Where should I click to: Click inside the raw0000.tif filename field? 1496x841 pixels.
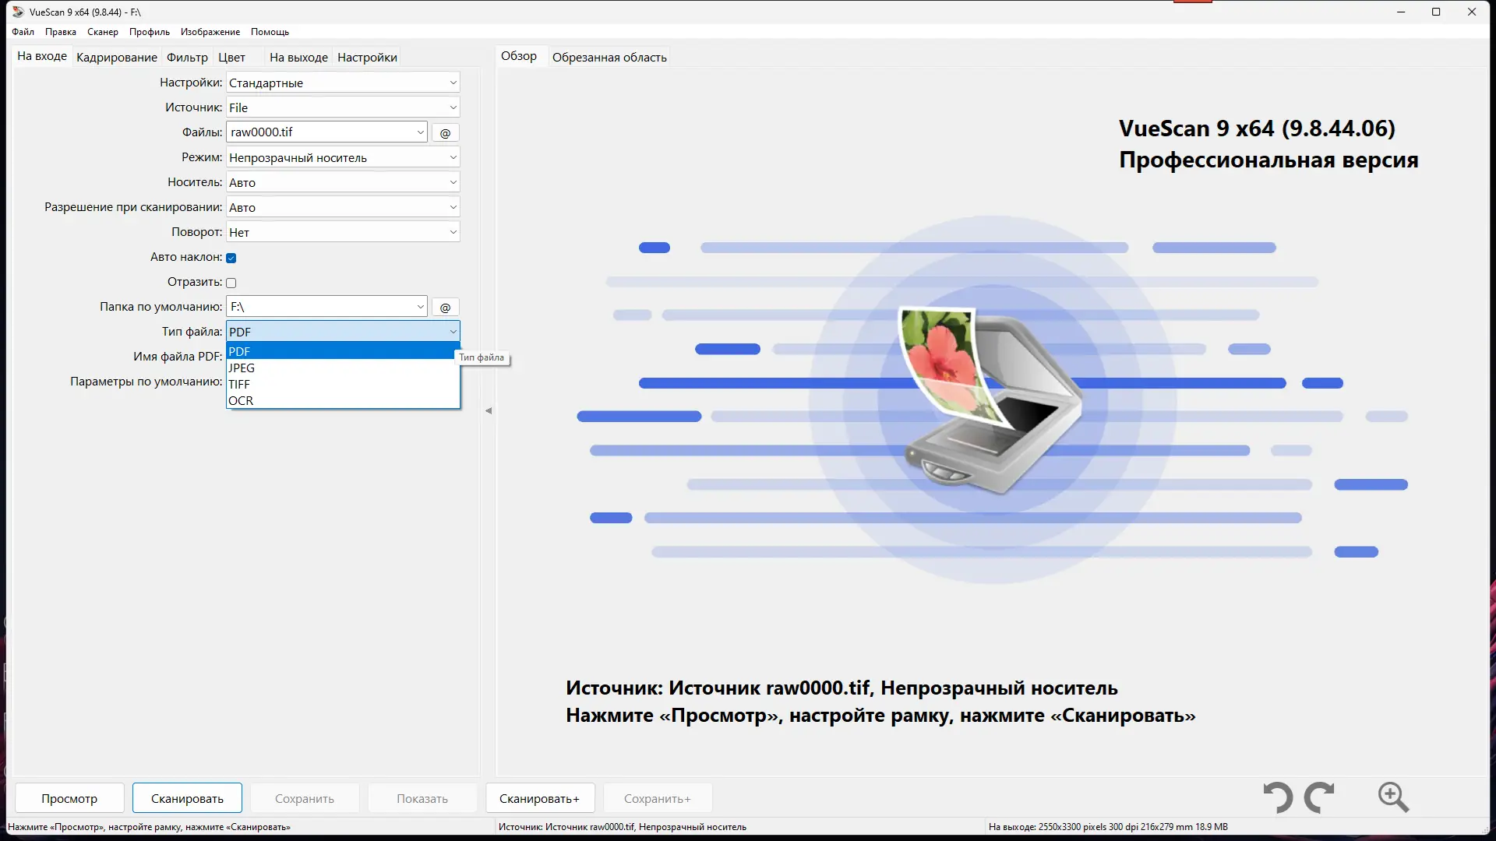(x=319, y=132)
